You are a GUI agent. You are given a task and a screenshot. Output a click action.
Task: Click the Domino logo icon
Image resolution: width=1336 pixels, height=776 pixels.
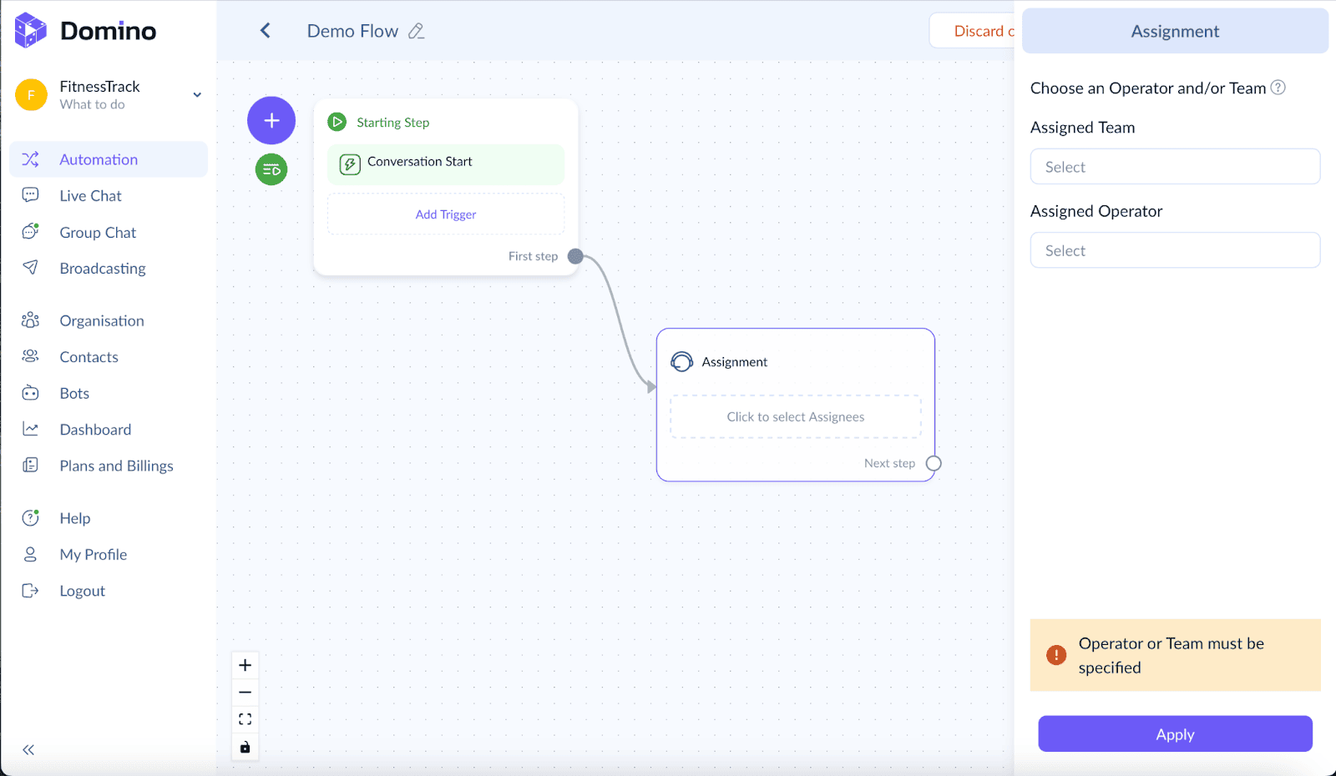tap(31, 30)
